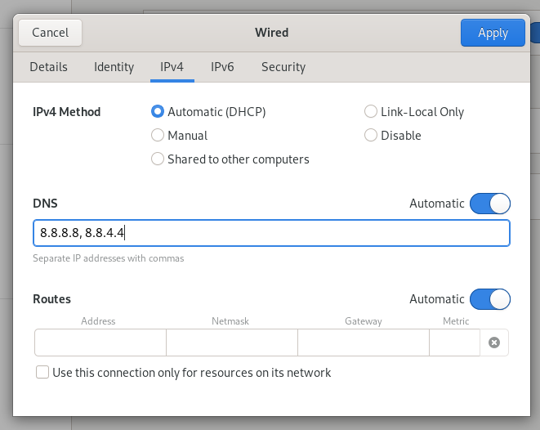Focus the DNS addresses input field

click(271, 233)
